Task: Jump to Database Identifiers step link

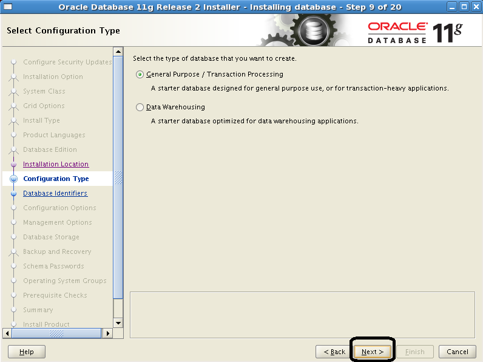Action: click(x=55, y=193)
